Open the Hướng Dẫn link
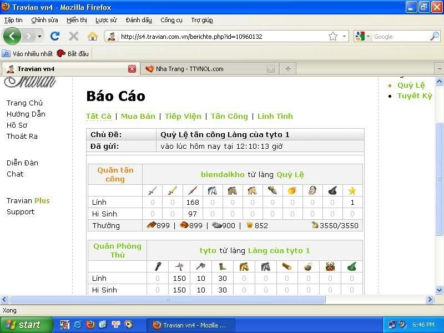 coord(26,114)
